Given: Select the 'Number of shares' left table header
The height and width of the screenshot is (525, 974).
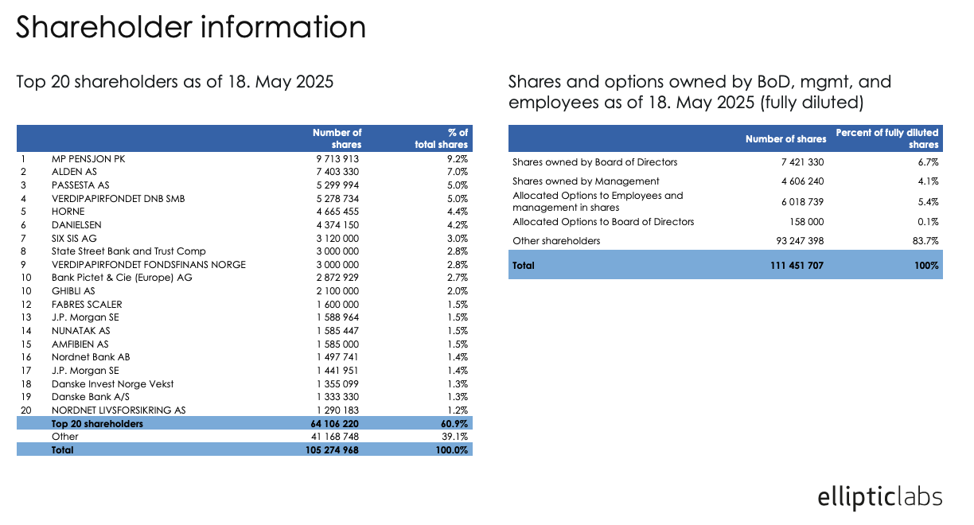Looking at the screenshot, I should pos(337,138).
